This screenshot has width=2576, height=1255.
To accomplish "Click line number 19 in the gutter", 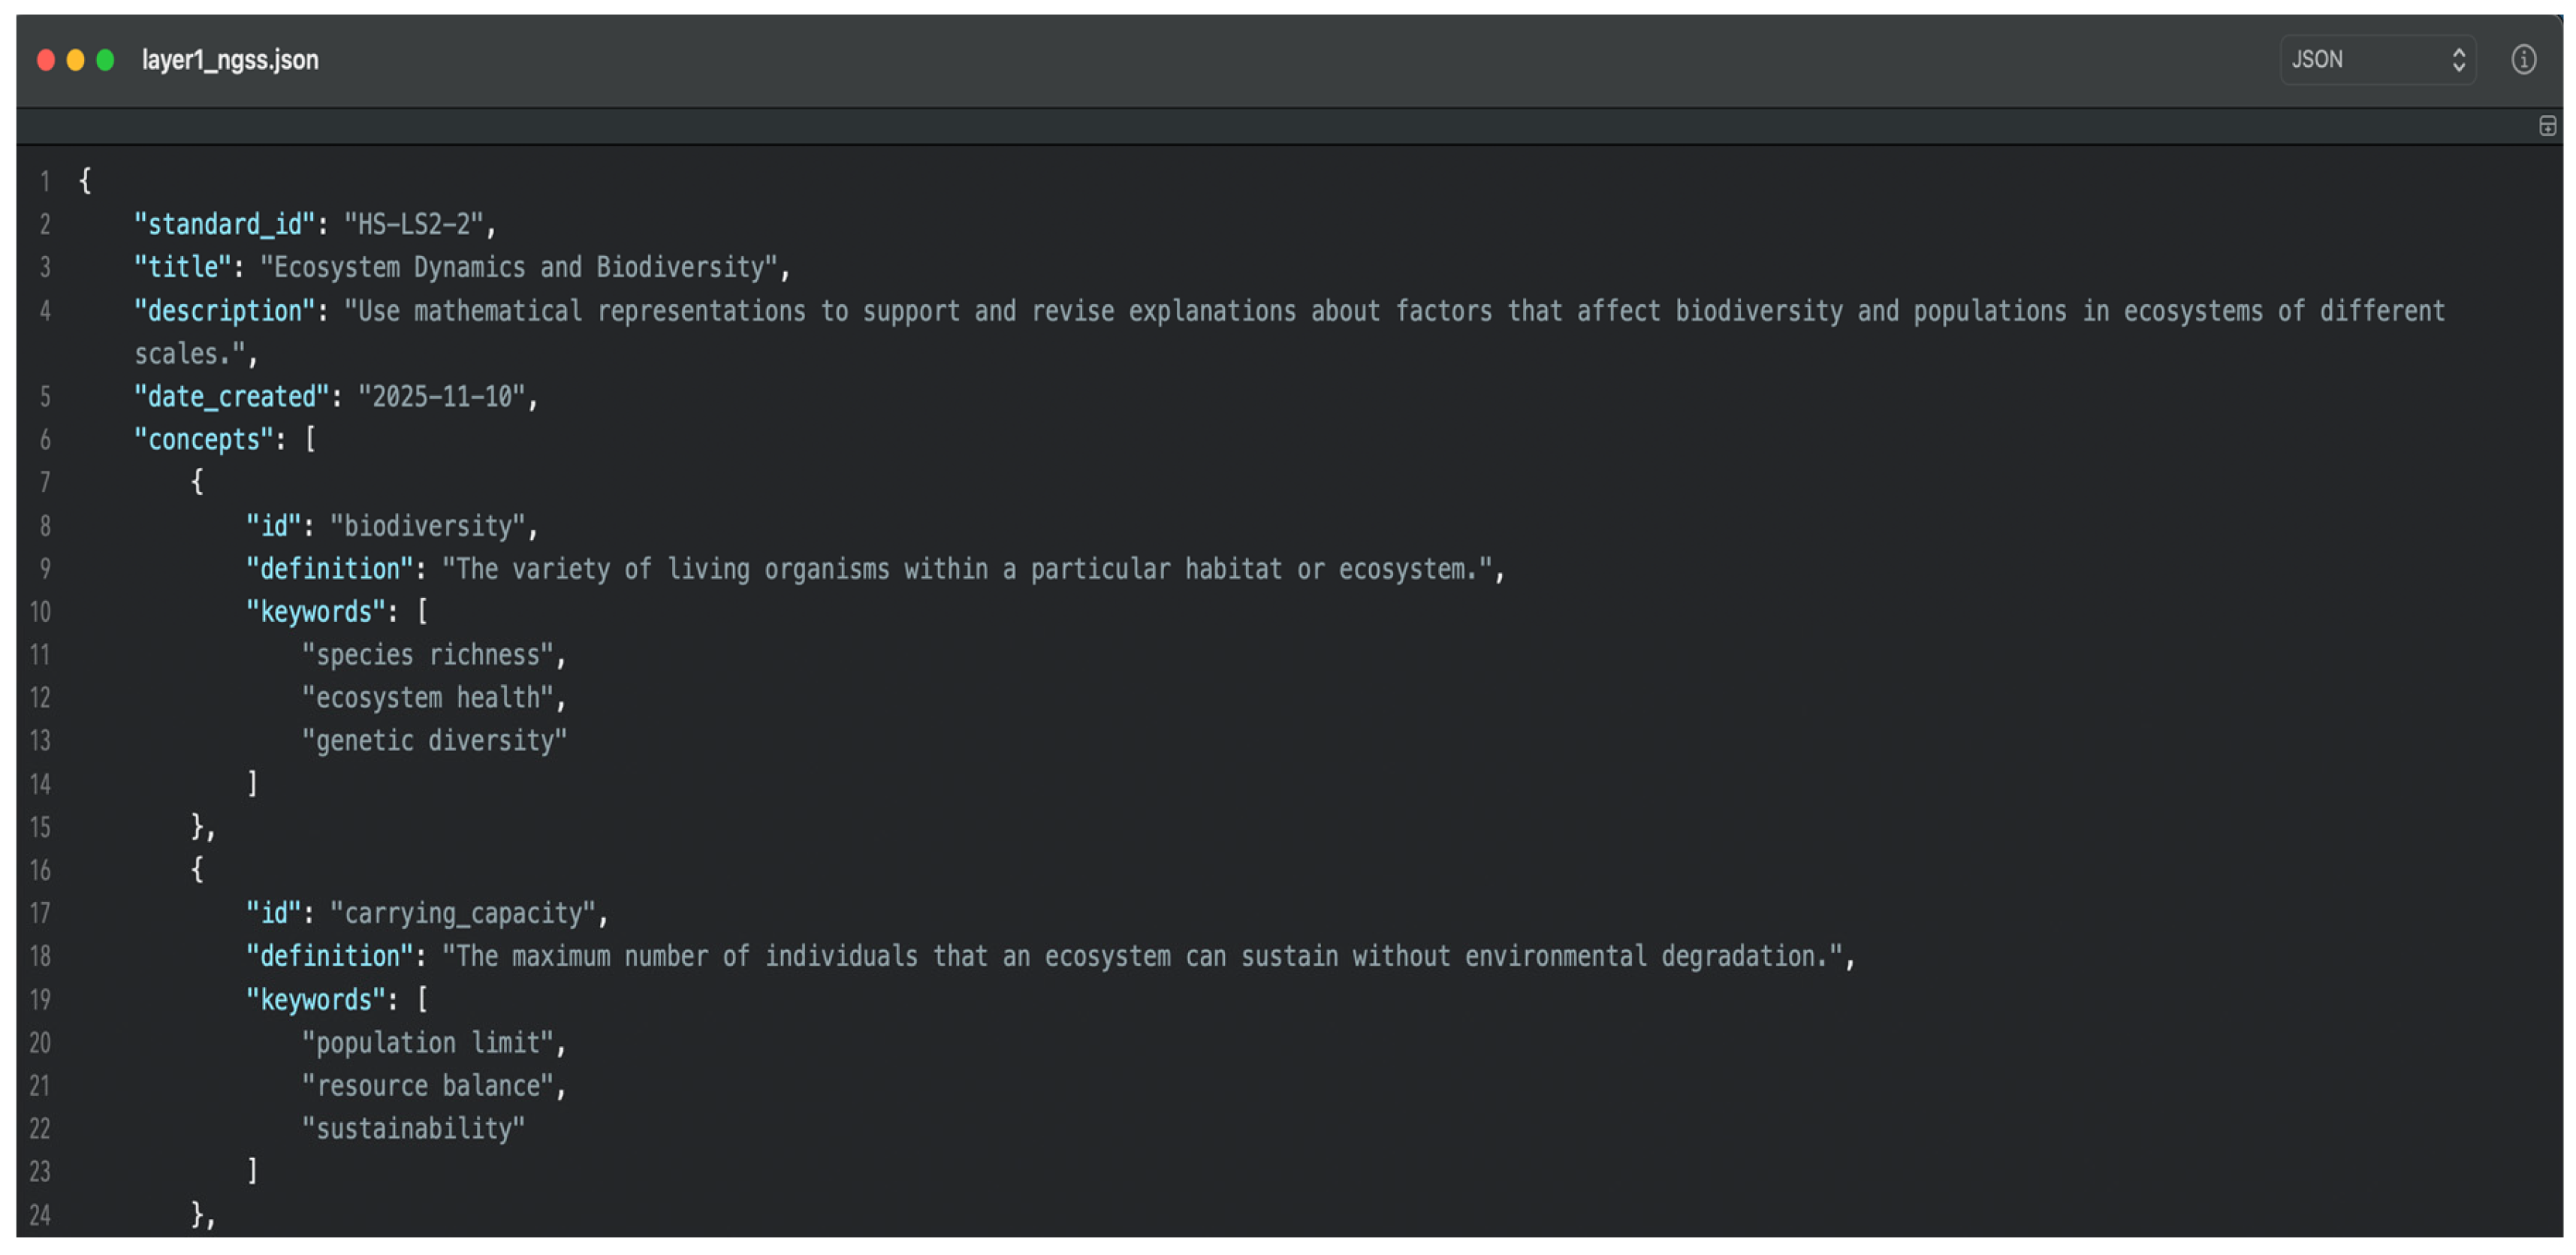I will [40, 1000].
